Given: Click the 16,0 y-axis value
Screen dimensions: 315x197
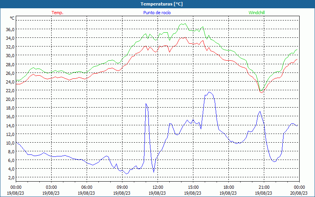Looking at the screenshot, I should click(x=10, y=117).
